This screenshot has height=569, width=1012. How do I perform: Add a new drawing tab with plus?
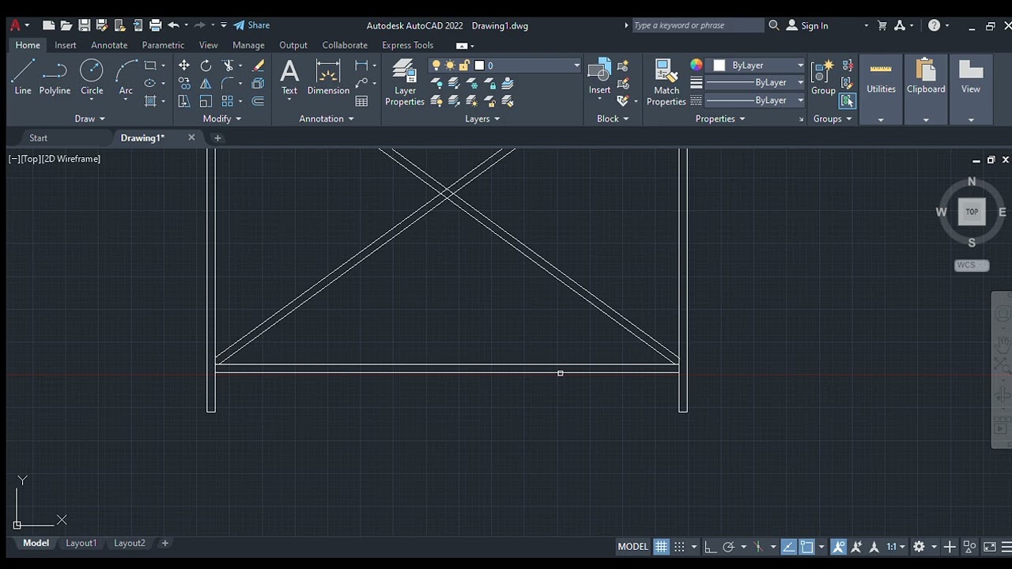click(x=217, y=138)
